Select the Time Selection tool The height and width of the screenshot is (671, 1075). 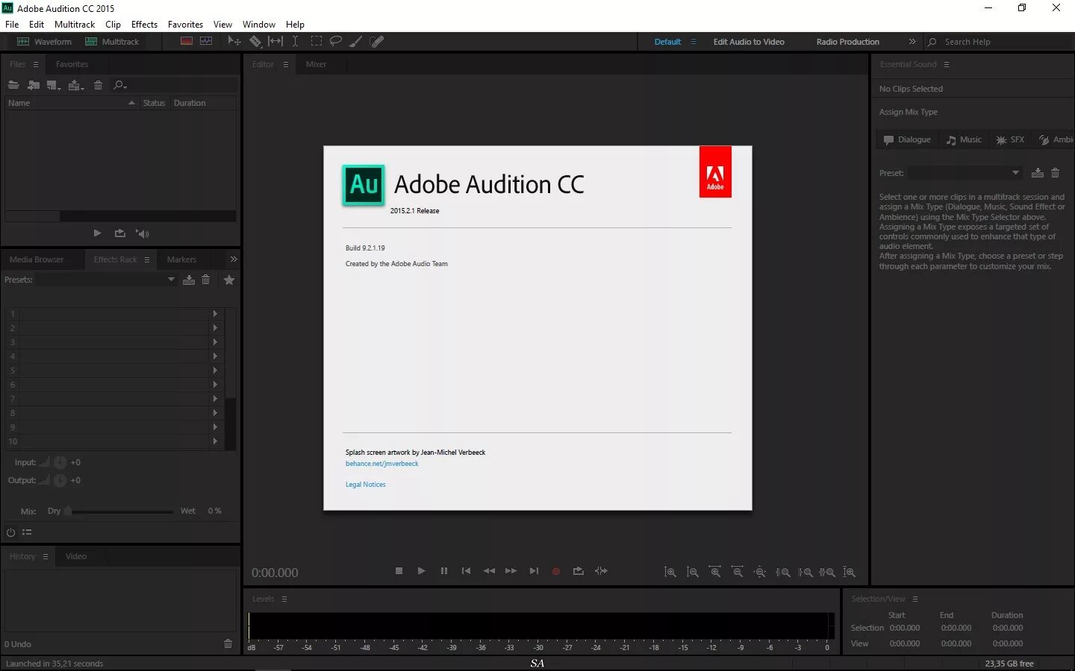click(296, 42)
